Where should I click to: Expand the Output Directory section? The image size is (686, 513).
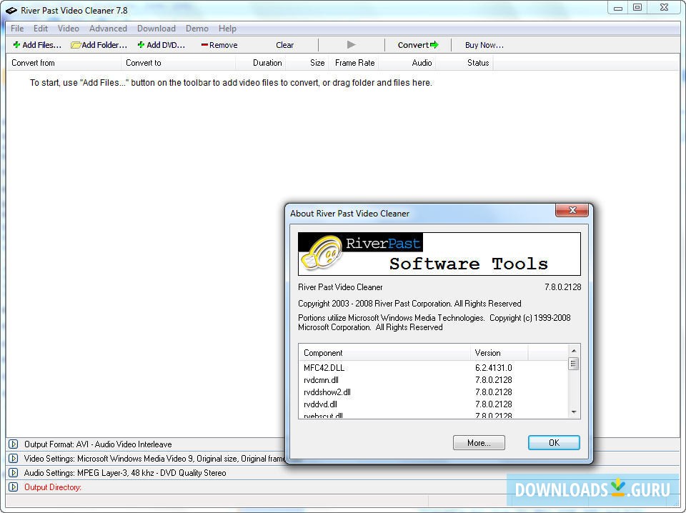pyautogui.click(x=13, y=487)
